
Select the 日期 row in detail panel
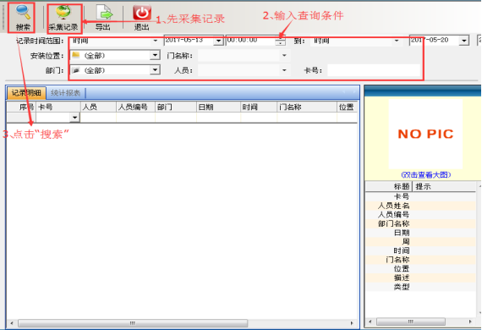click(x=420, y=233)
